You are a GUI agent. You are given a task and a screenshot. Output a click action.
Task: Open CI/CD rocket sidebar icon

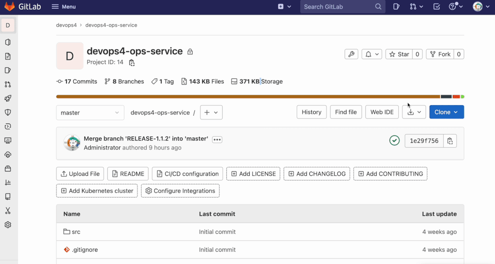pos(8,98)
